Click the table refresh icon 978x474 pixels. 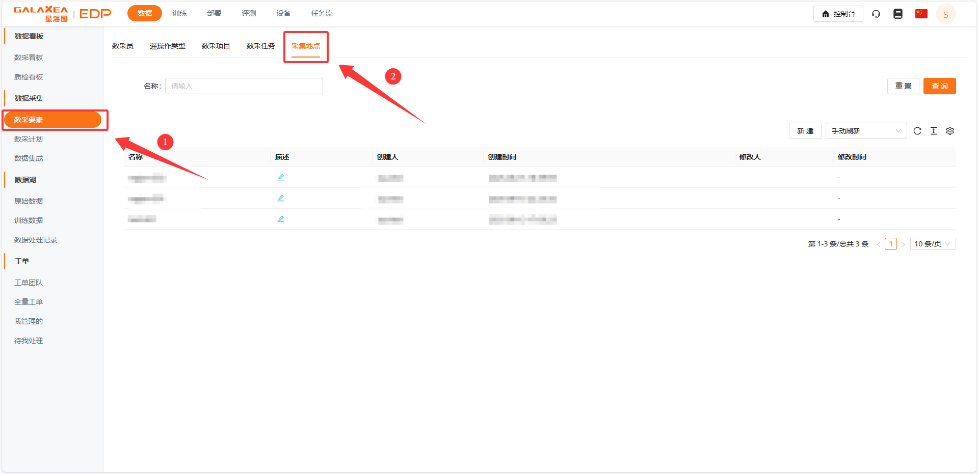pyautogui.click(x=917, y=131)
